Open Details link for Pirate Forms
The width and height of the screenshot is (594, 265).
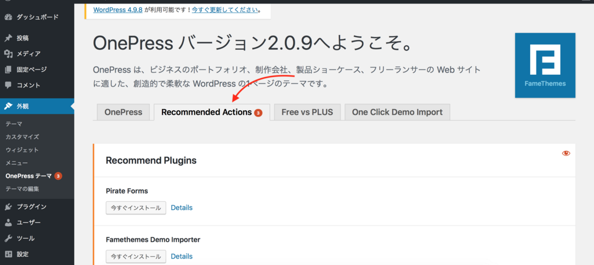click(x=182, y=208)
